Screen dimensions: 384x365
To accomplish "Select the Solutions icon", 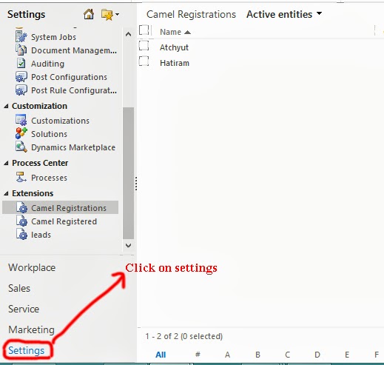I will pyautogui.click(x=21, y=133).
